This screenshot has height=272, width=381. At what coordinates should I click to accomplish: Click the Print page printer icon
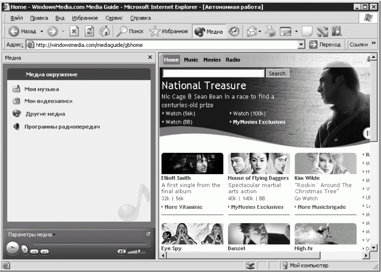(270, 32)
